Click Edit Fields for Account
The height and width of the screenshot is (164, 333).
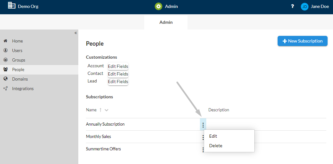coord(118,66)
